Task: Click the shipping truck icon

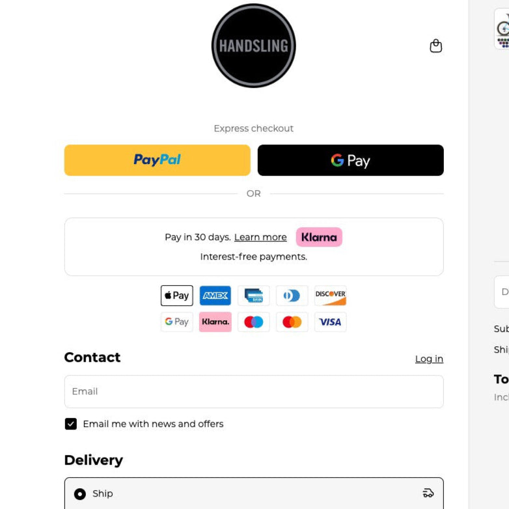Action: tap(428, 493)
